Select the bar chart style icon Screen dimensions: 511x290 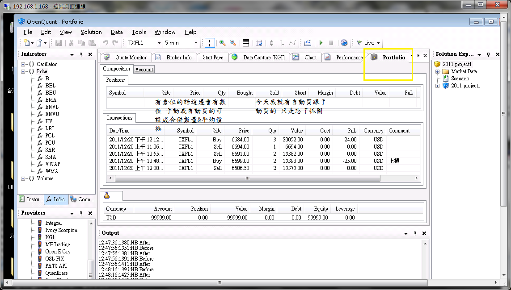click(282, 43)
